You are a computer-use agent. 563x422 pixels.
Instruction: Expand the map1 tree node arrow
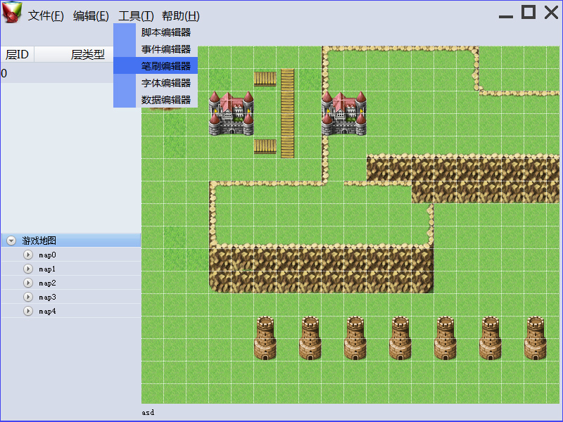pyautogui.click(x=28, y=269)
